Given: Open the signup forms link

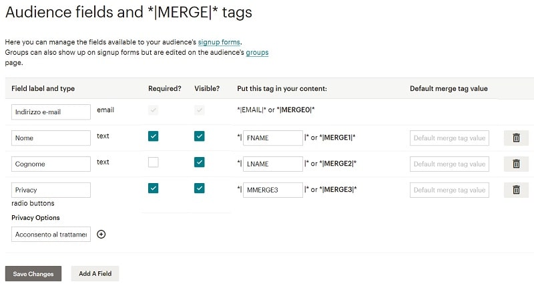Looking at the screenshot, I should coord(219,42).
